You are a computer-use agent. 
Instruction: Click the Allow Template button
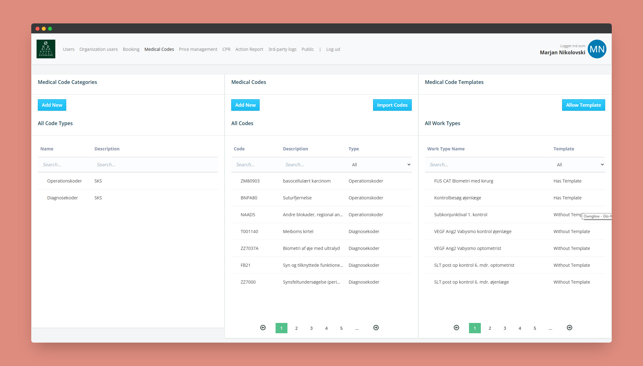click(x=583, y=105)
